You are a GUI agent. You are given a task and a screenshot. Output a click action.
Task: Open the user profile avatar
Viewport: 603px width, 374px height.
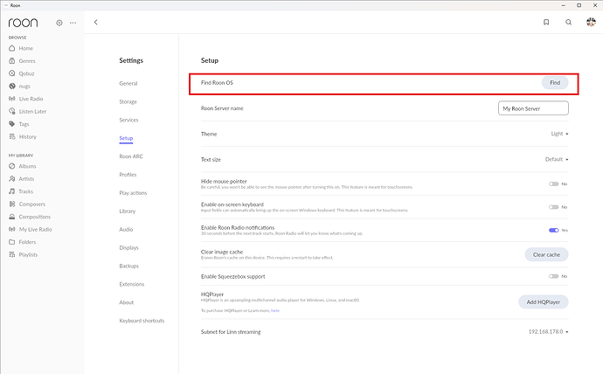(x=591, y=22)
